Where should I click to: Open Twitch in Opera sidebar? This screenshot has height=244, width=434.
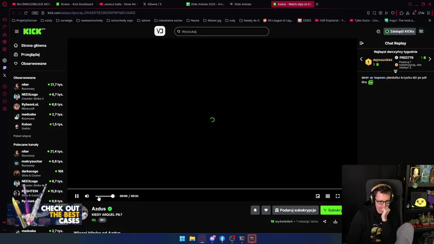coord(4,68)
